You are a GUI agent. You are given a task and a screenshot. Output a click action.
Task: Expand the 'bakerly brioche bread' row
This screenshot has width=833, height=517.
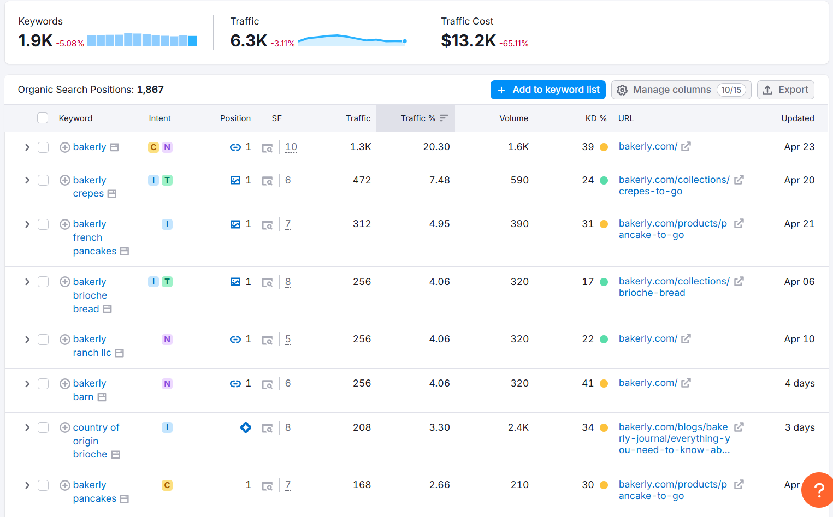(x=27, y=282)
